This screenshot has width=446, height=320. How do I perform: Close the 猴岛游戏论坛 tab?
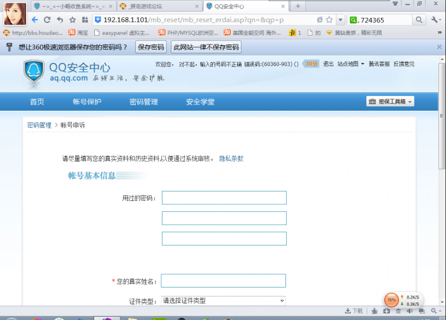[x=197, y=6]
